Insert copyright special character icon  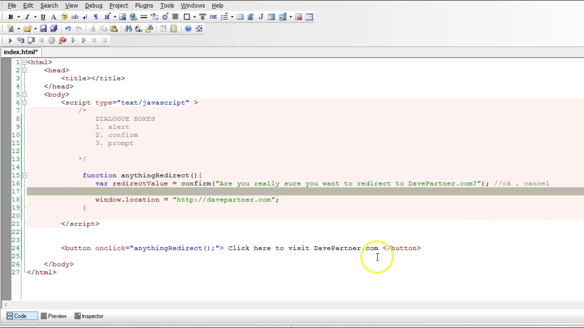[x=165, y=17]
